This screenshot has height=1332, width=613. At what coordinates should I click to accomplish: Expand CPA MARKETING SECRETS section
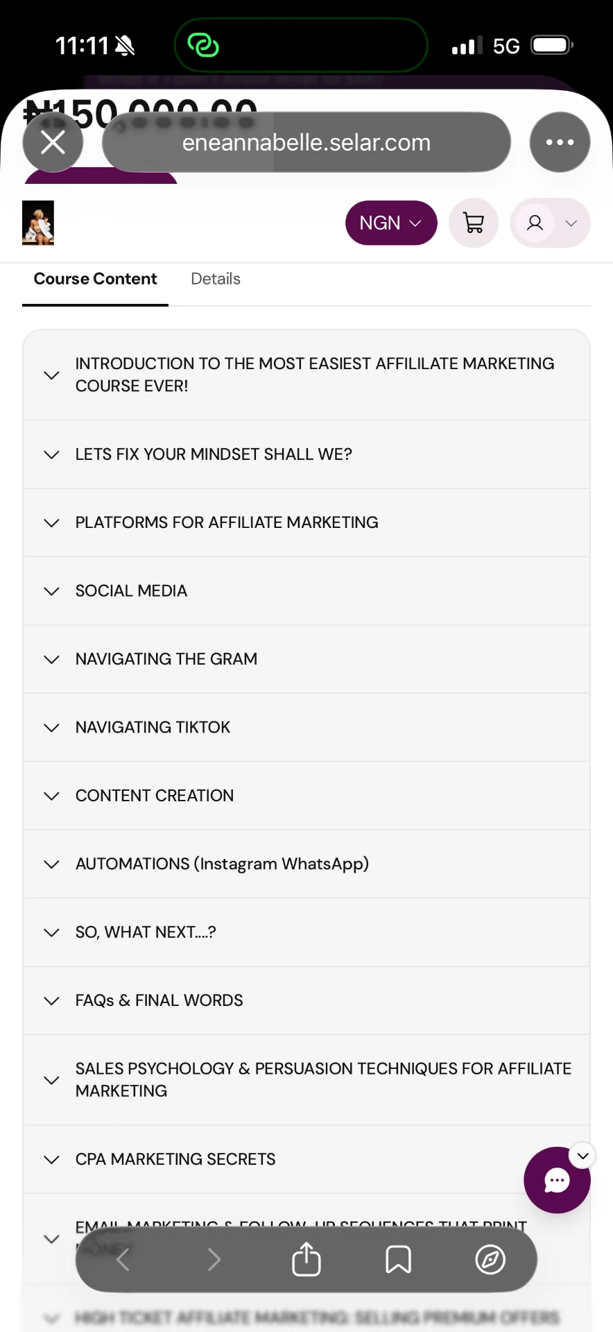[306, 1159]
